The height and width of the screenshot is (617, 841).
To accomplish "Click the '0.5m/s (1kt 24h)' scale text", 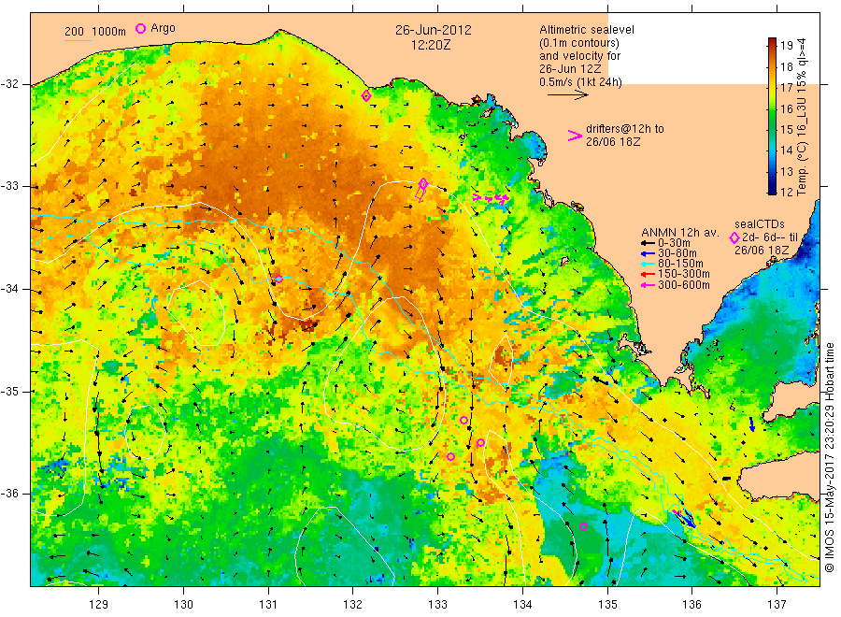I will [581, 82].
